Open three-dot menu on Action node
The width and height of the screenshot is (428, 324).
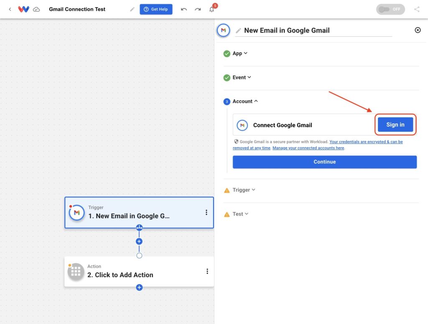click(x=207, y=271)
